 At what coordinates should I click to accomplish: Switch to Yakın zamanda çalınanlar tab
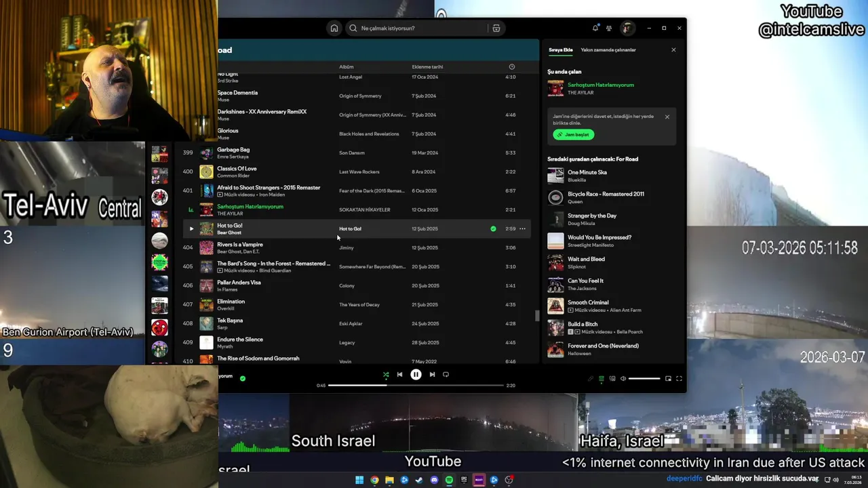tap(608, 49)
